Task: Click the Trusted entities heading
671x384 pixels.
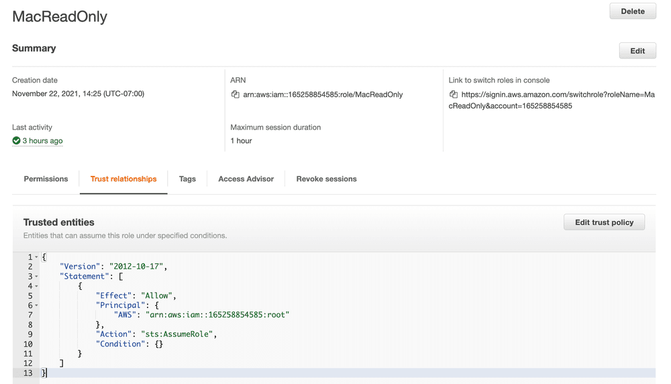Action: point(58,222)
